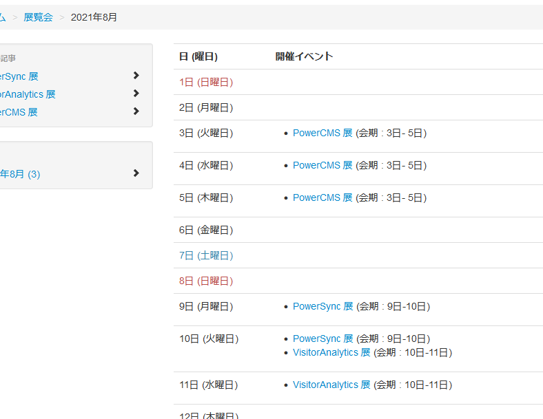The height and width of the screenshot is (419, 543).
Task: Open PowerCMS 展 link in 5日 (木曜日) row
Action: pos(322,197)
